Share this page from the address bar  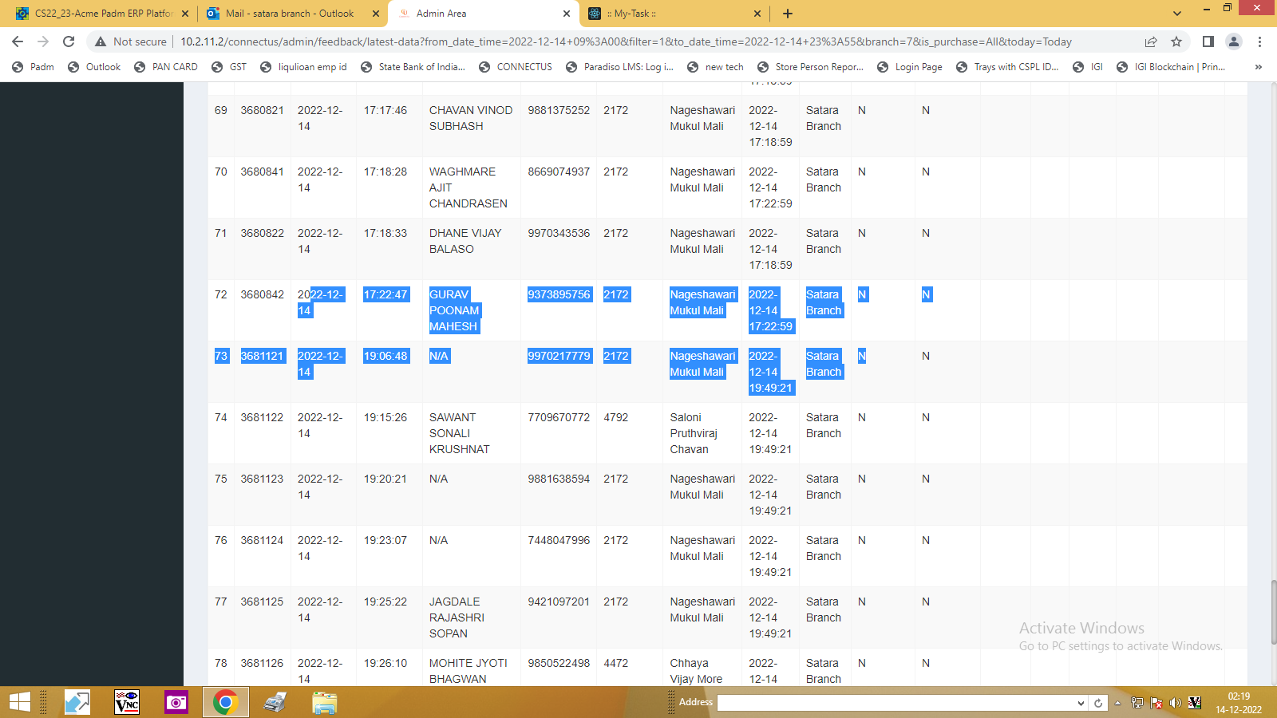pyautogui.click(x=1151, y=41)
